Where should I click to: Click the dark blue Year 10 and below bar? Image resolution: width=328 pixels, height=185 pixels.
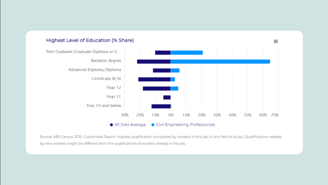[x=161, y=106]
